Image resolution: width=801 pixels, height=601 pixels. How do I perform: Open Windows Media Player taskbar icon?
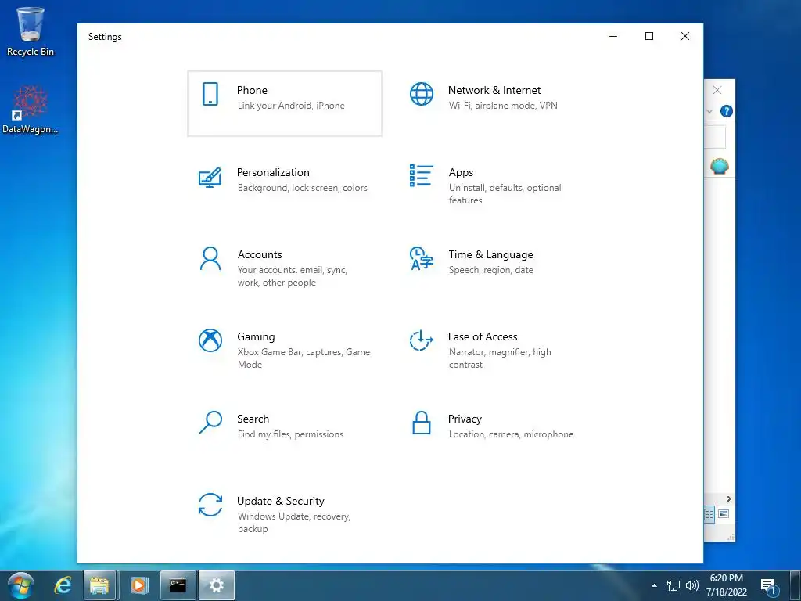(x=139, y=585)
